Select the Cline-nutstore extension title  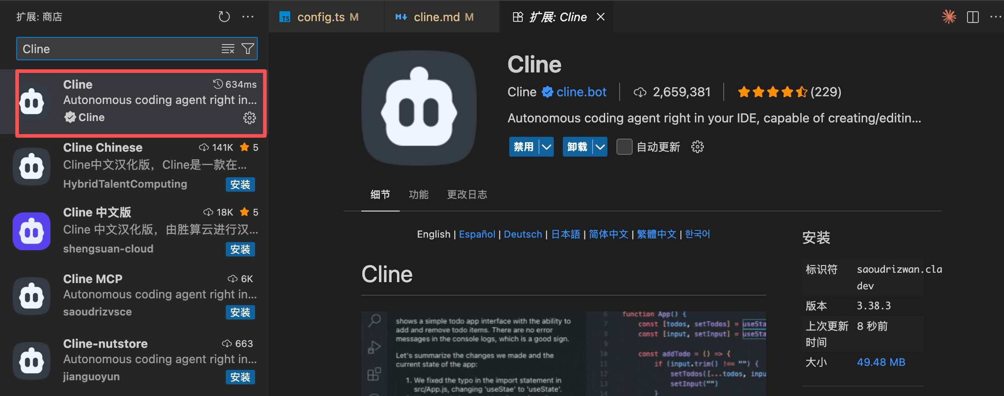point(105,344)
